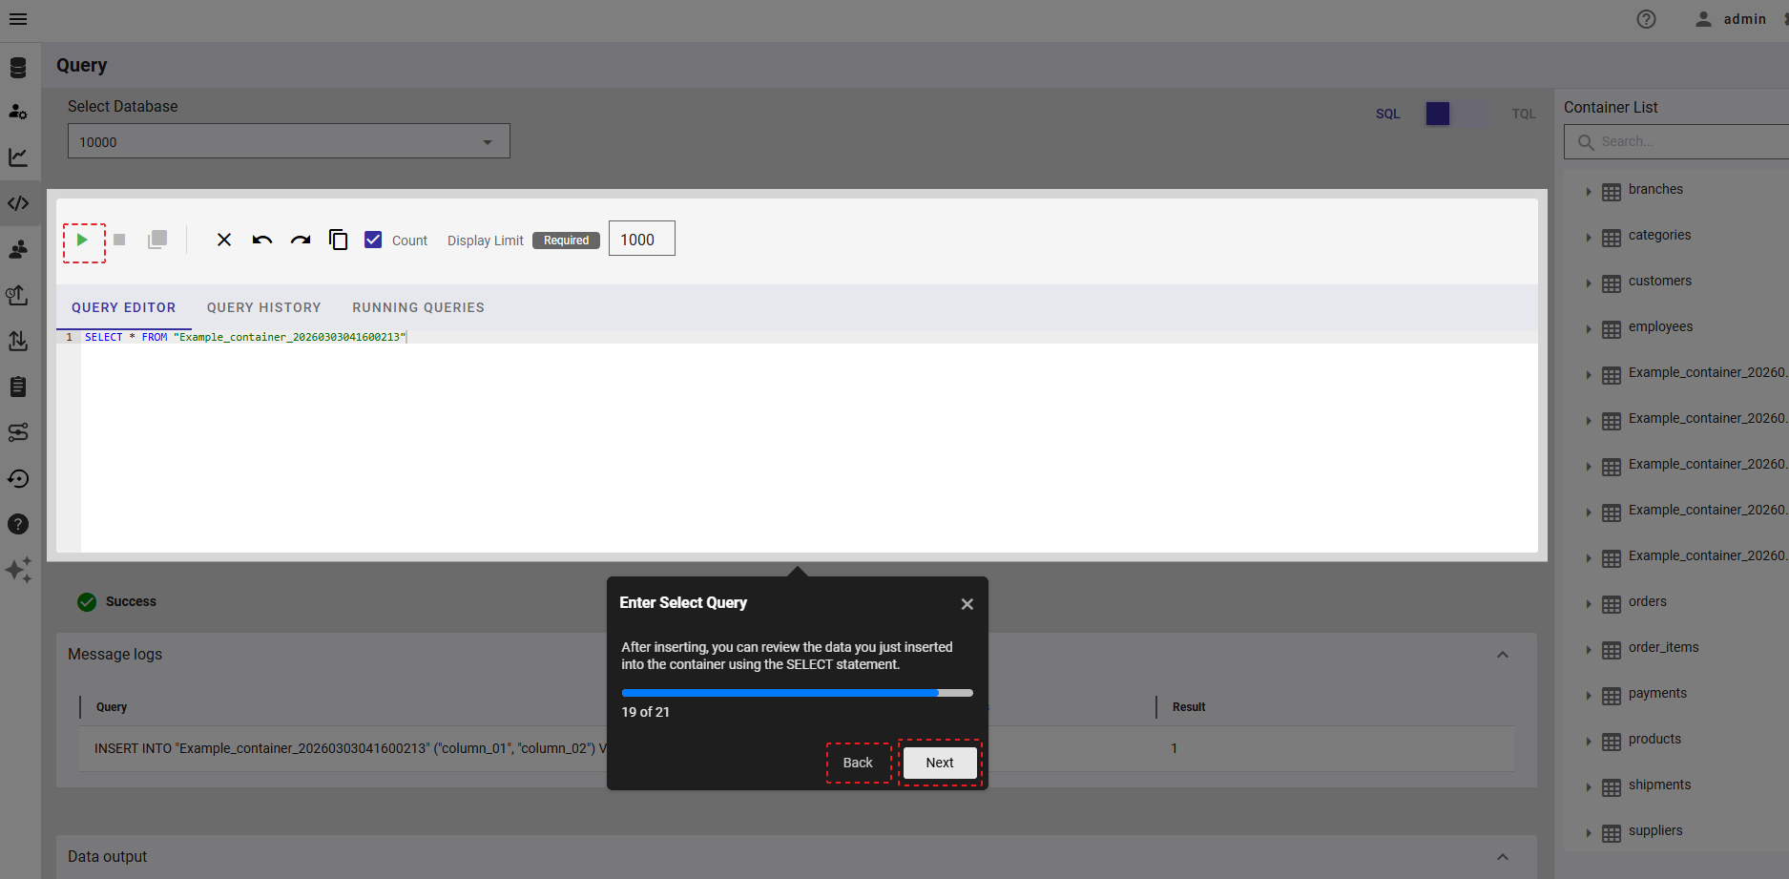
Task: Open the hamburger menu icon
Action: click(x=18, y=19)
